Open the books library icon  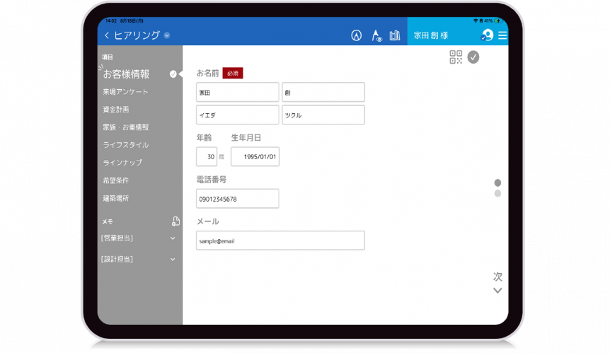click(x=395, y=35)
